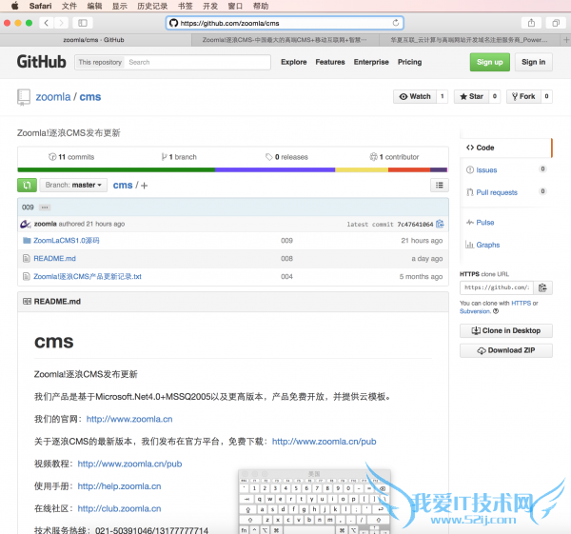
Task: Click the green compare and review button
Action: 27,185
